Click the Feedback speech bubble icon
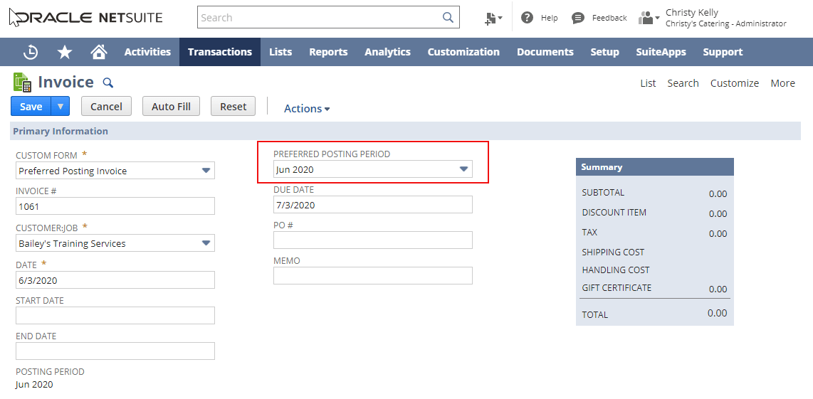The height and width of the screenshot is (399, 813). (x=578, y=18)
